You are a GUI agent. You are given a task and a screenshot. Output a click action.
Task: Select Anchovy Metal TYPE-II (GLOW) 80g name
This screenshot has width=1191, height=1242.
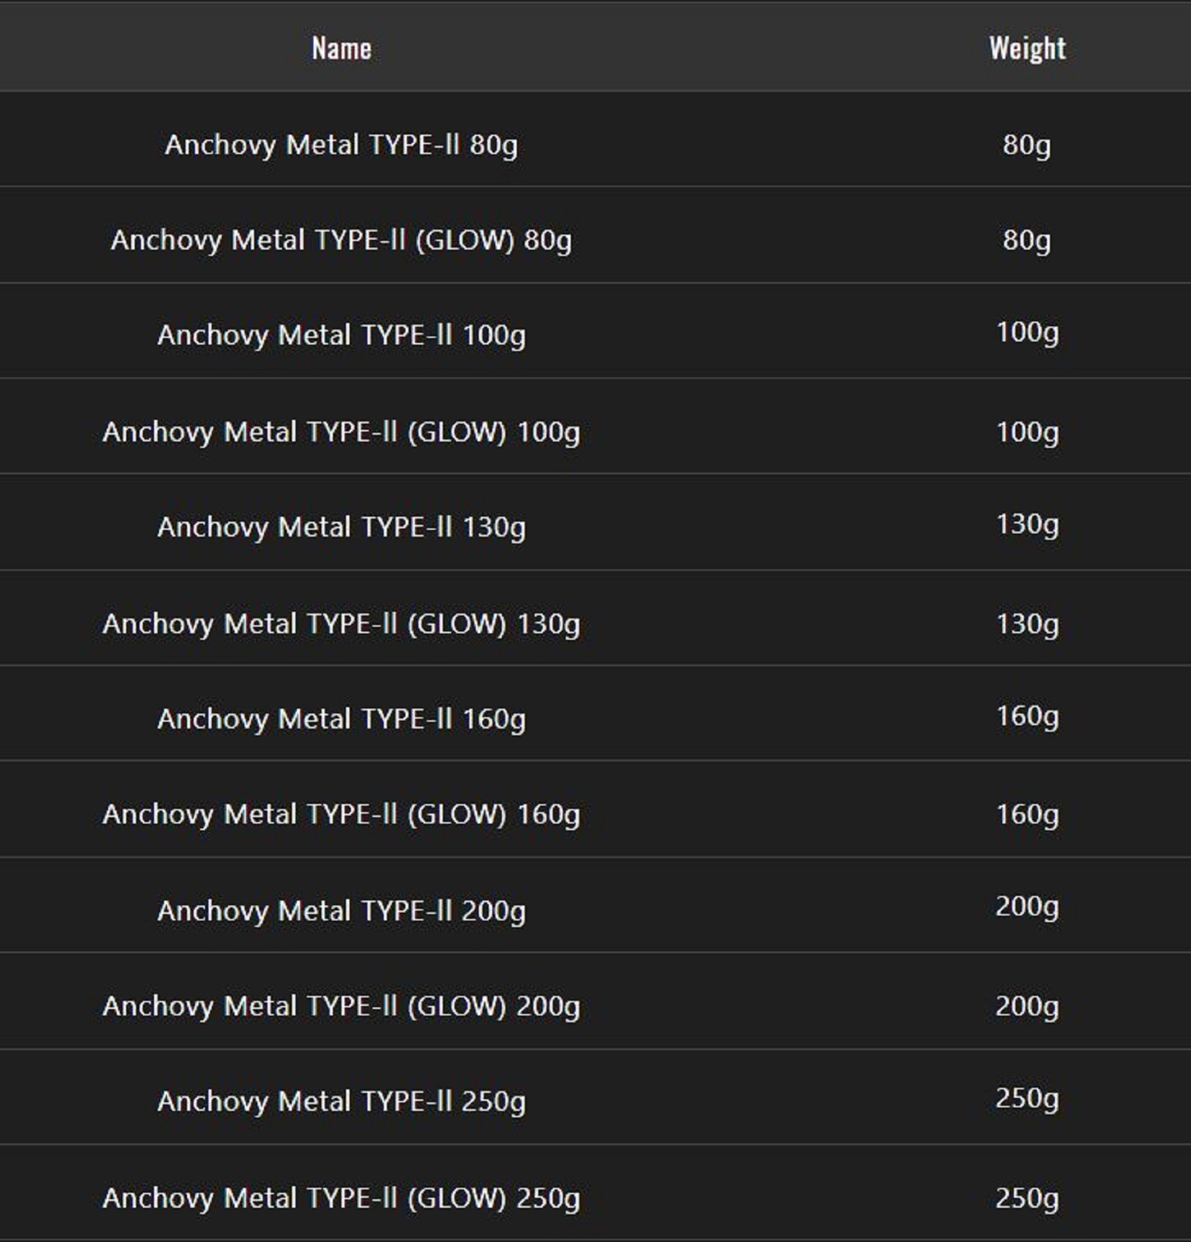(x=342, y=240)
